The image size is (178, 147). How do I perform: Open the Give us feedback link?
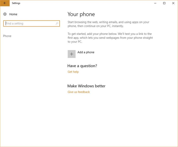click(x=79, y=92)
